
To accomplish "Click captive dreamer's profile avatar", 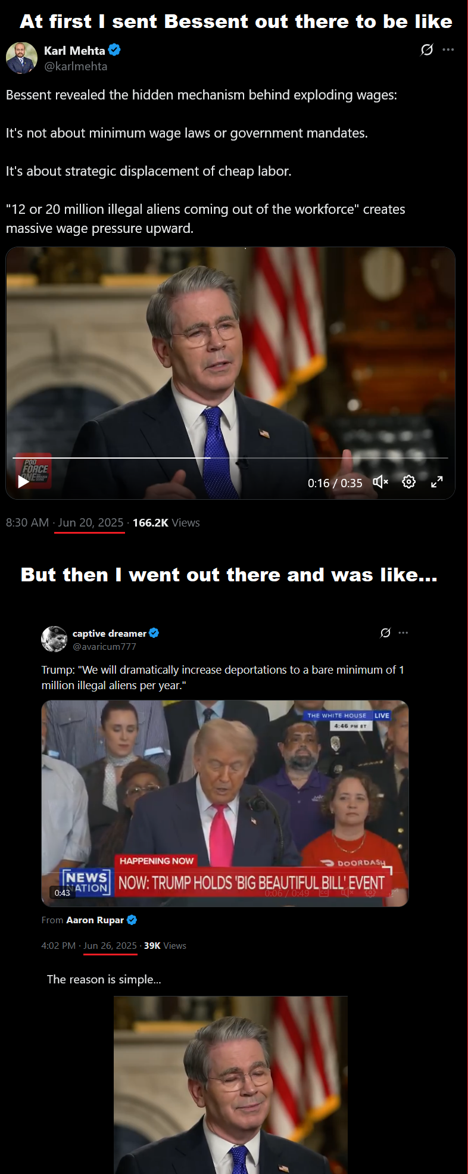I will [54, 639].
